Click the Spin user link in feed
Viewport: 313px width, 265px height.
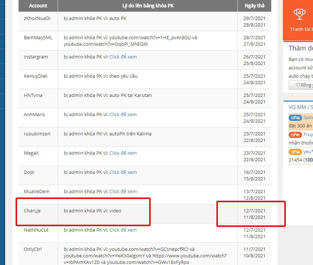[x=308, y=118]
